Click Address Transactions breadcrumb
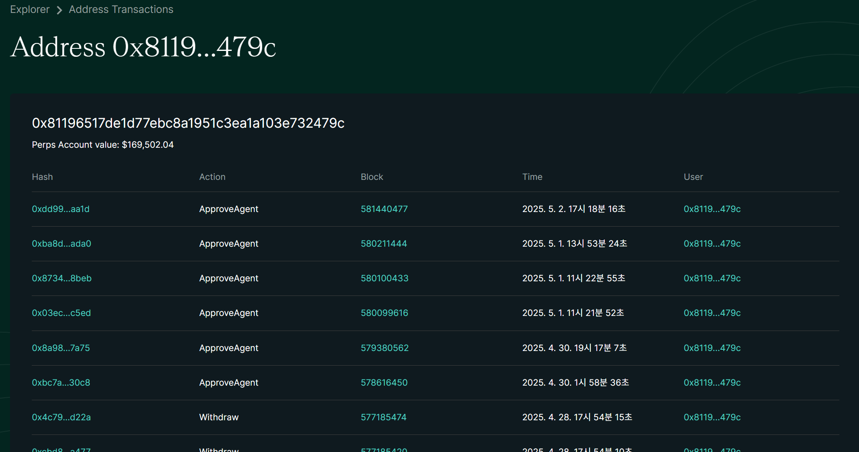Viewport: 859px width, 452px height. (121, 9)
